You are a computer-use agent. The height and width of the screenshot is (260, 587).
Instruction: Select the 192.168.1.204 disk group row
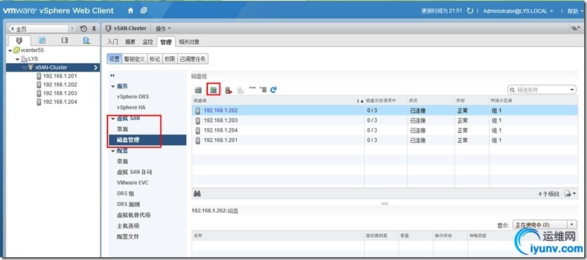tap(384, 130)
